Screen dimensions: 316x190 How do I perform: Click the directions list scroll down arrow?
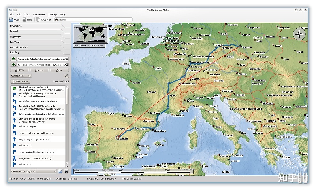point(67,166)
